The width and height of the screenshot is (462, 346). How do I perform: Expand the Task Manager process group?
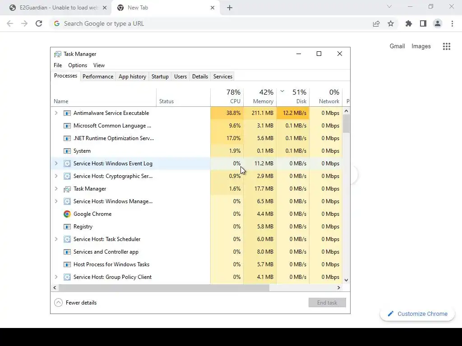click(x=56, y=189)
